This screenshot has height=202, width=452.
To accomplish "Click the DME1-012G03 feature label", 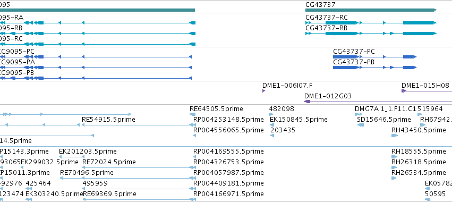I will tap(328, 96).
